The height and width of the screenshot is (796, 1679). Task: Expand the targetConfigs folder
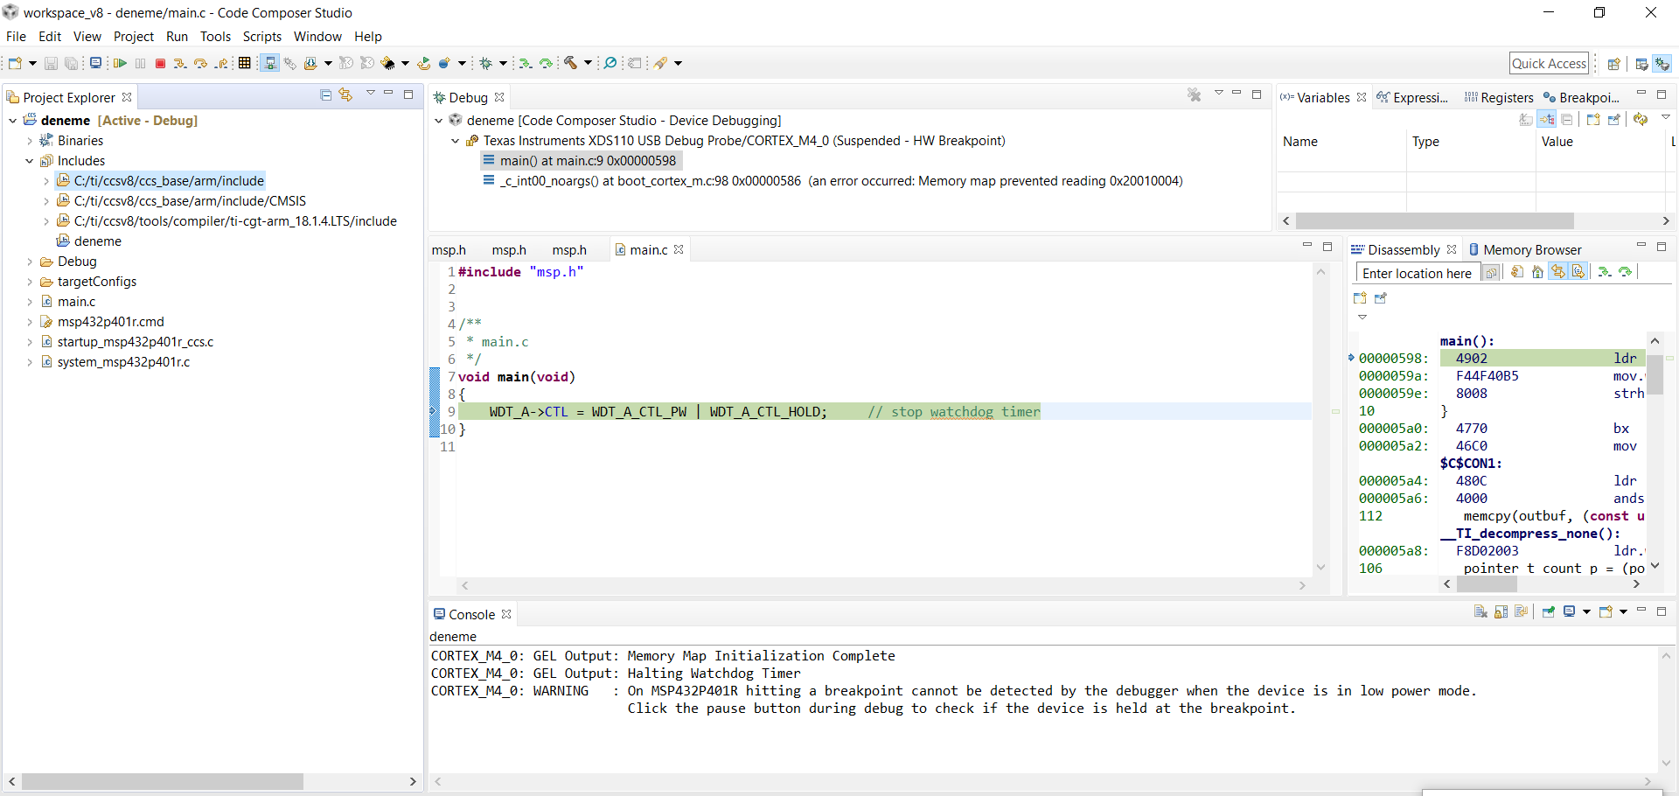[x=30, y=282]
